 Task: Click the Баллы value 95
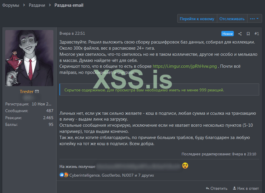[x=51, y=124]
